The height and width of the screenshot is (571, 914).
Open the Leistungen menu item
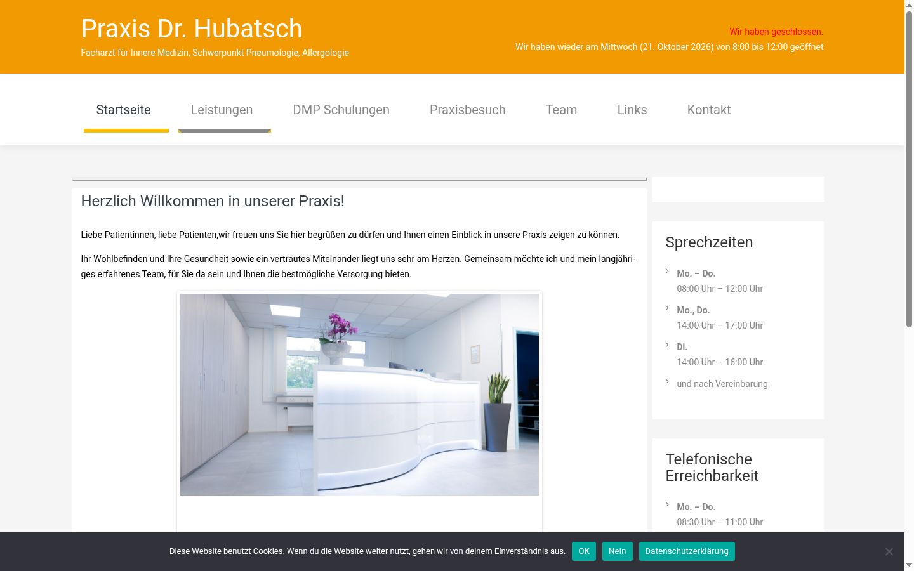tap(222, 110)
